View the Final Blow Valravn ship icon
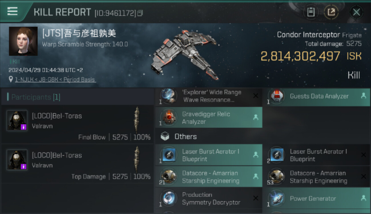Viewport: 371px width, 214px height. click(x=137, y=120)
